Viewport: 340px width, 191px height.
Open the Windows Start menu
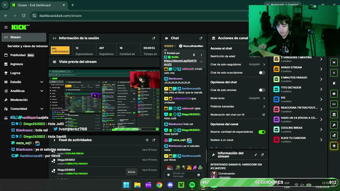(x=126, y=185)
